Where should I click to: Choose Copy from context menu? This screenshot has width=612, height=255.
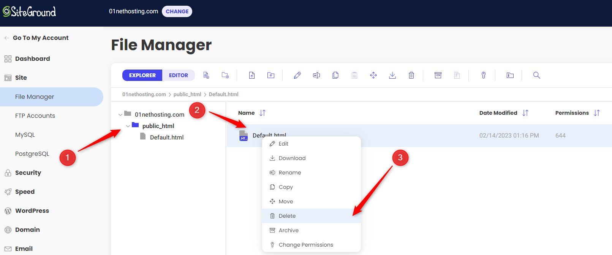[x=311, y=187]
